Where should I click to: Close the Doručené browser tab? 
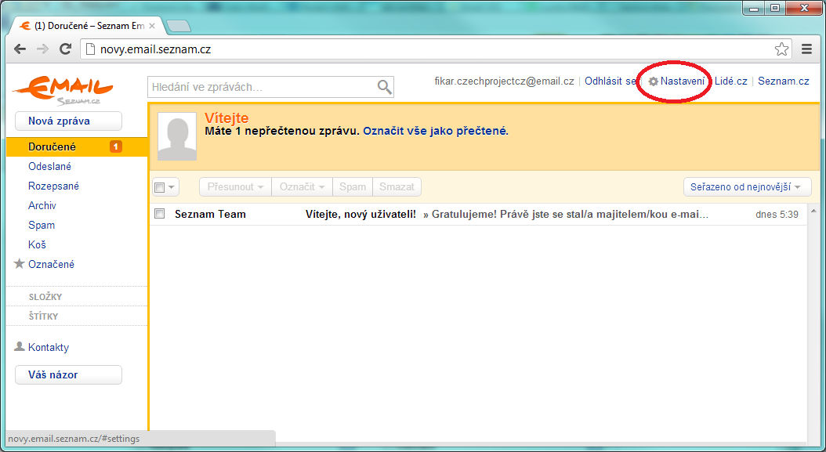[x=152, y=25]
